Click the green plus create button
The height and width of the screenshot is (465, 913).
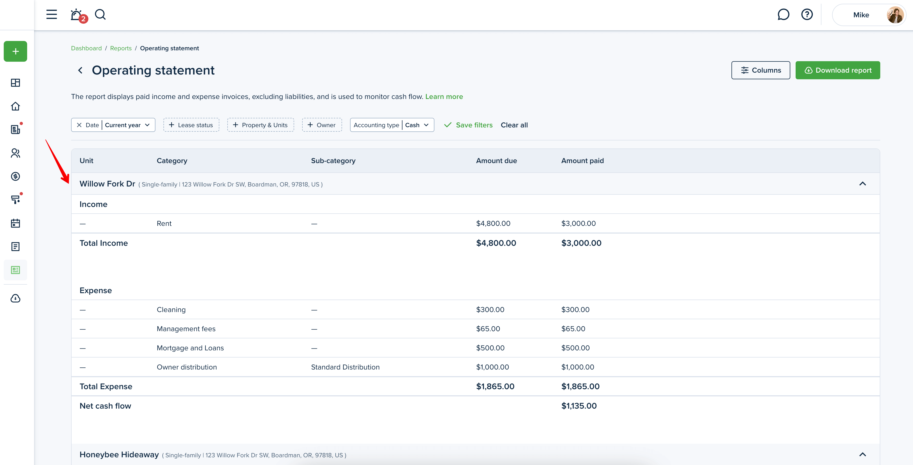(x=16, y=51)
